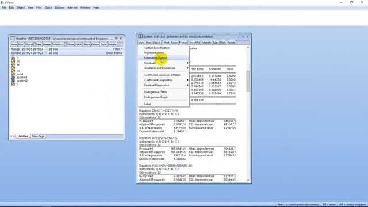Click the Spec button in System toolbar
The height and width of the screenshot is (207, 368).
[216, 43]
